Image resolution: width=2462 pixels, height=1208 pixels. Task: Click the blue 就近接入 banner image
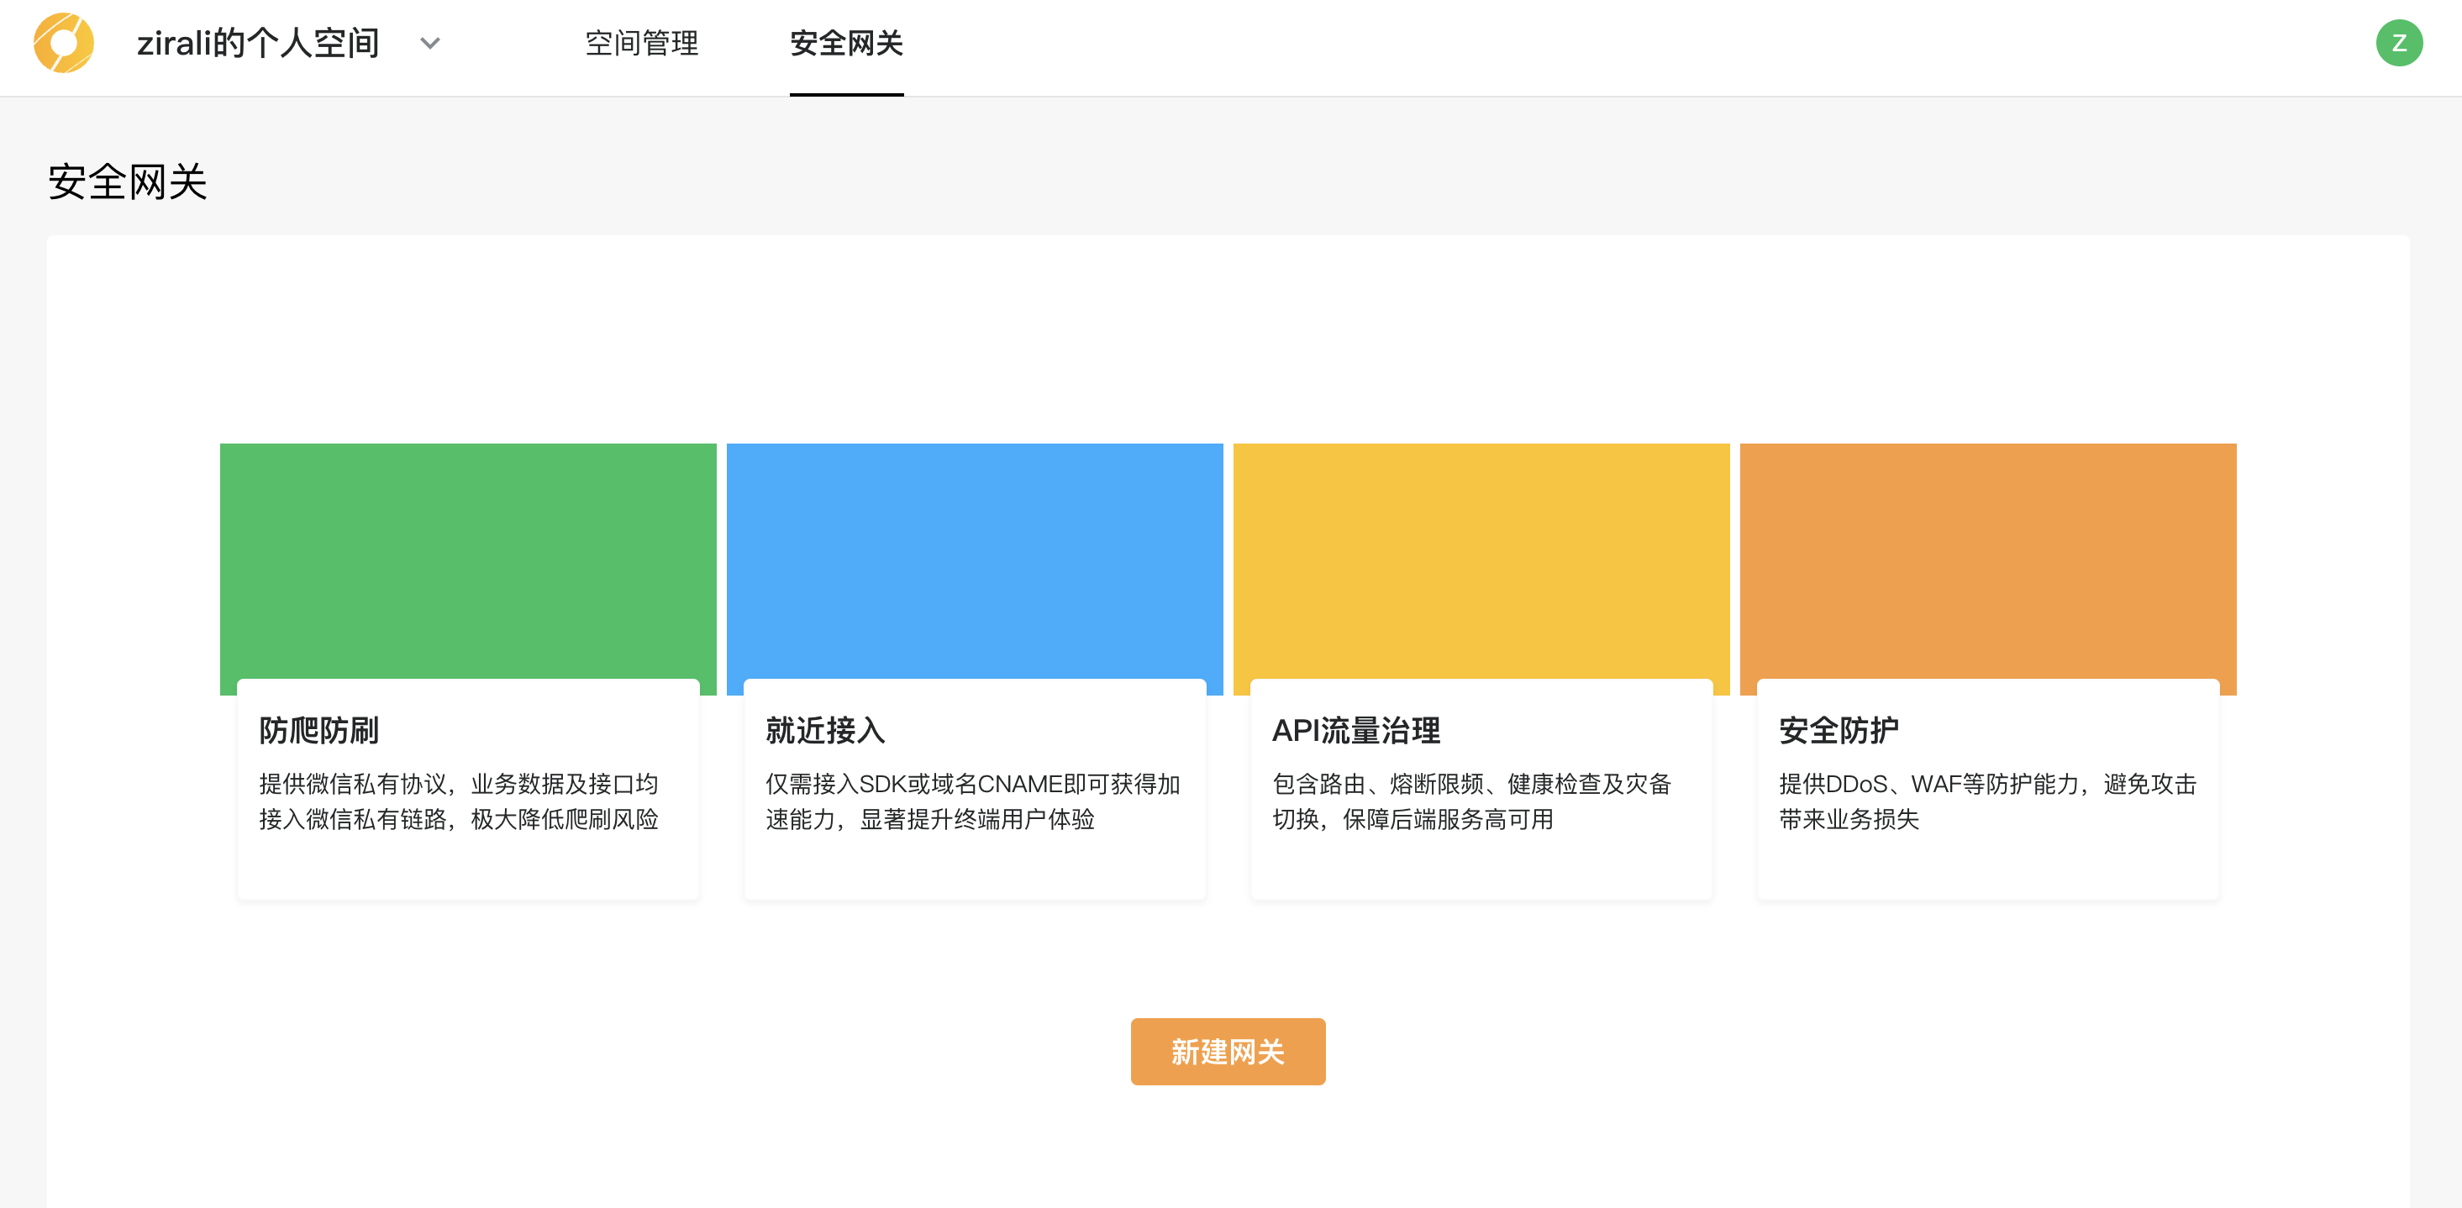(x=974, y=560)
